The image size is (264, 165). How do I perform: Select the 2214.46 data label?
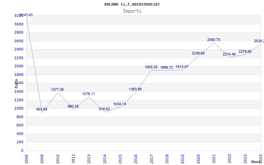tap(229, 54)
